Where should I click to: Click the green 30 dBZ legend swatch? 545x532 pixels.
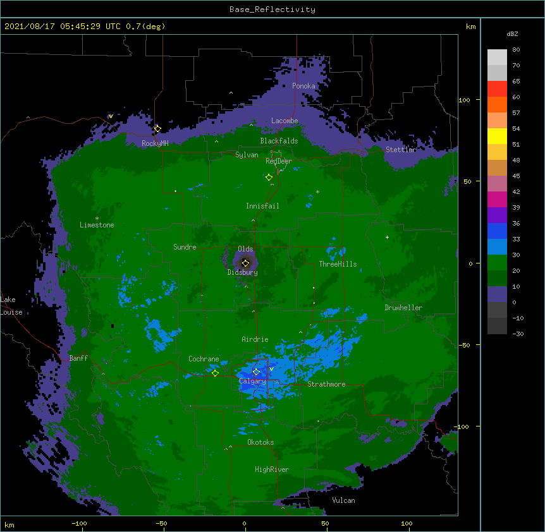point(497,263)
